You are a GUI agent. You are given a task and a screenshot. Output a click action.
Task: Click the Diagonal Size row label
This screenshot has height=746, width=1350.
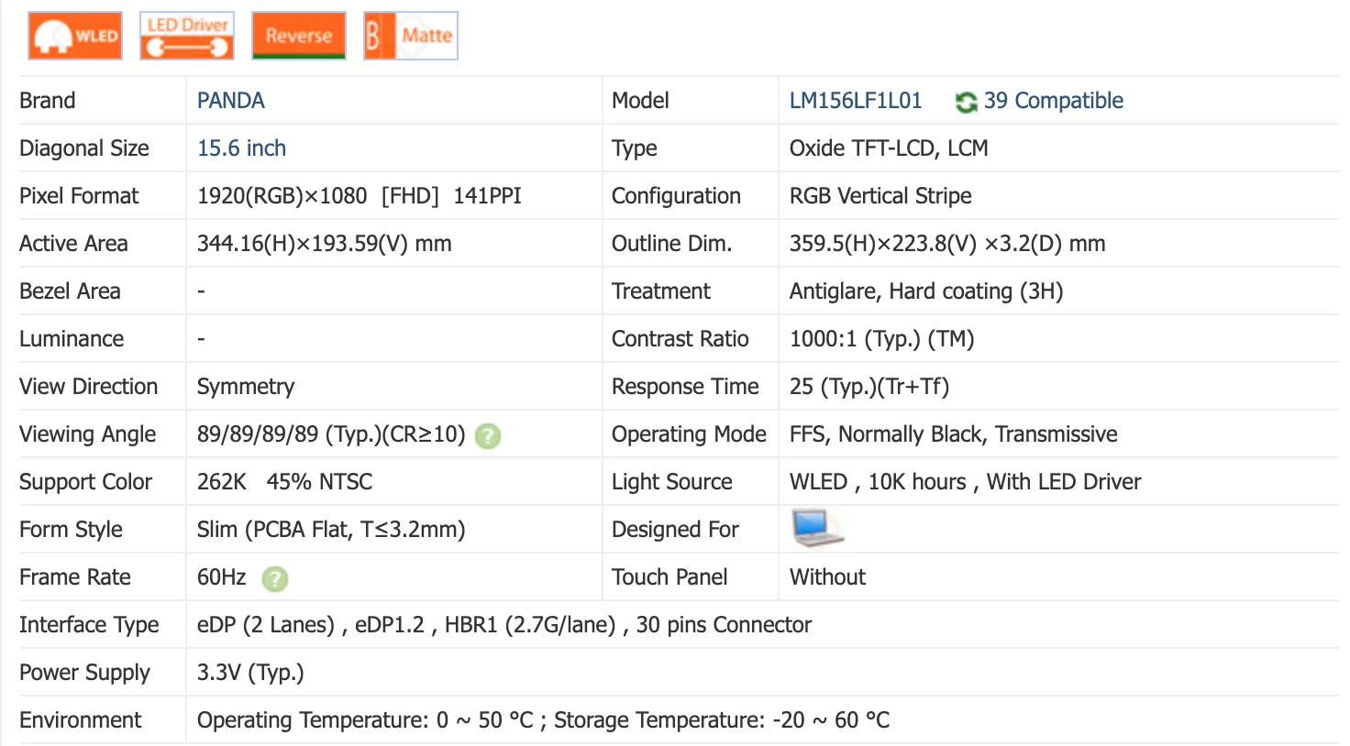[84, 148]
